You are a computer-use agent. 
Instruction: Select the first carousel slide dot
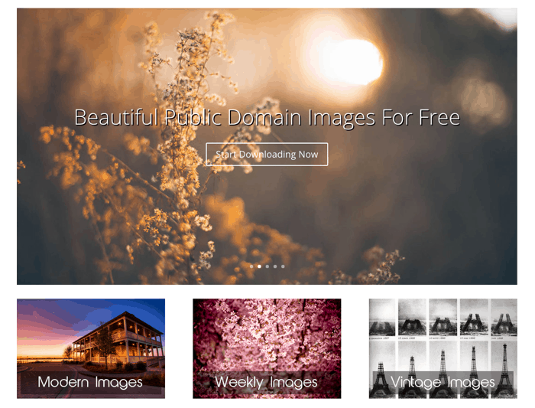[251, 266]
